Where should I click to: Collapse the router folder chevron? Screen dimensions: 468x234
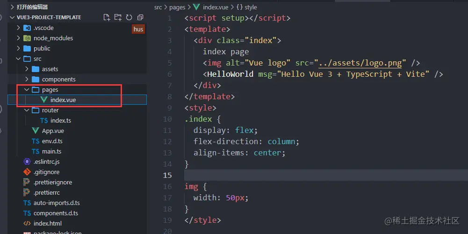[x=27, y=110]
